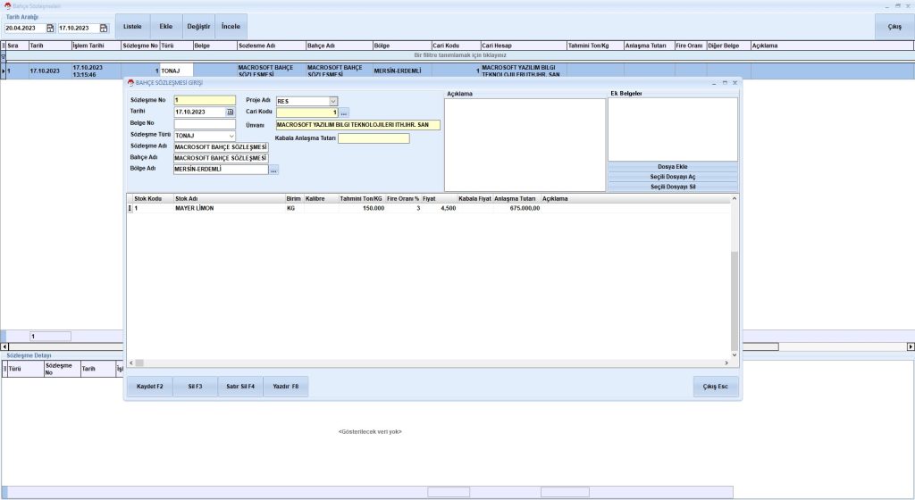Click the Cari Kodu lookup ellipsis button

tap(344, 112)
